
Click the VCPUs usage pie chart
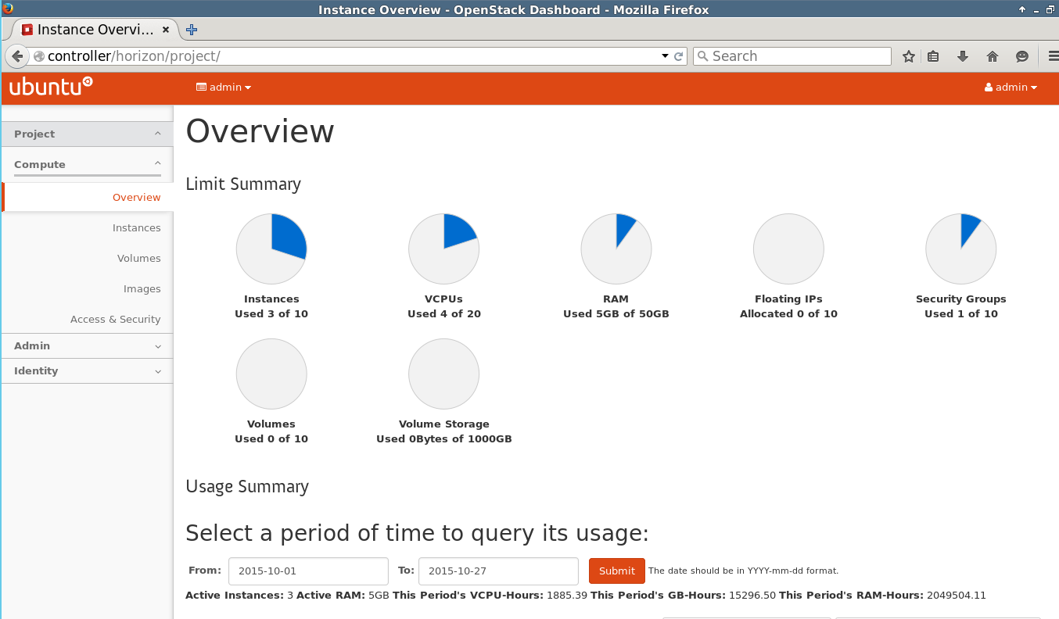pos(443,249)
